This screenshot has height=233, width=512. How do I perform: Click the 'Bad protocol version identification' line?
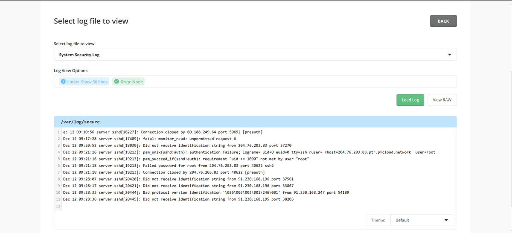tap(206, 192)
